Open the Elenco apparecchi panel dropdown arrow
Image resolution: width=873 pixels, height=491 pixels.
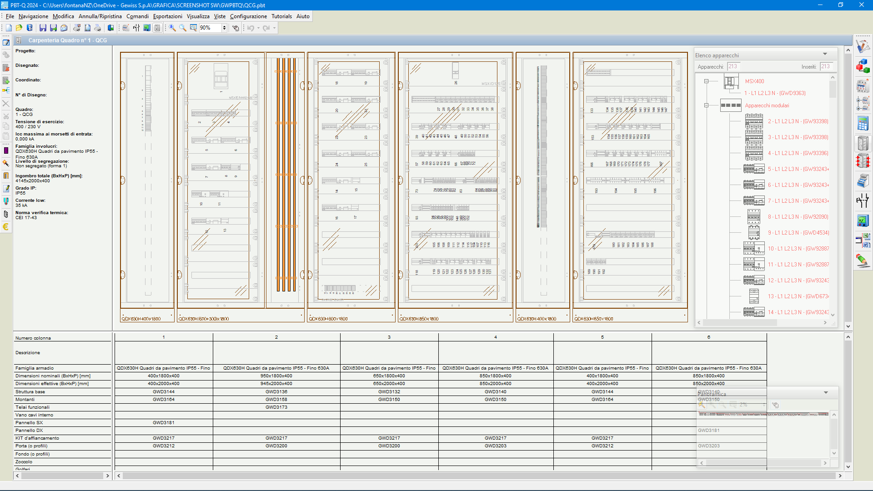825,54
